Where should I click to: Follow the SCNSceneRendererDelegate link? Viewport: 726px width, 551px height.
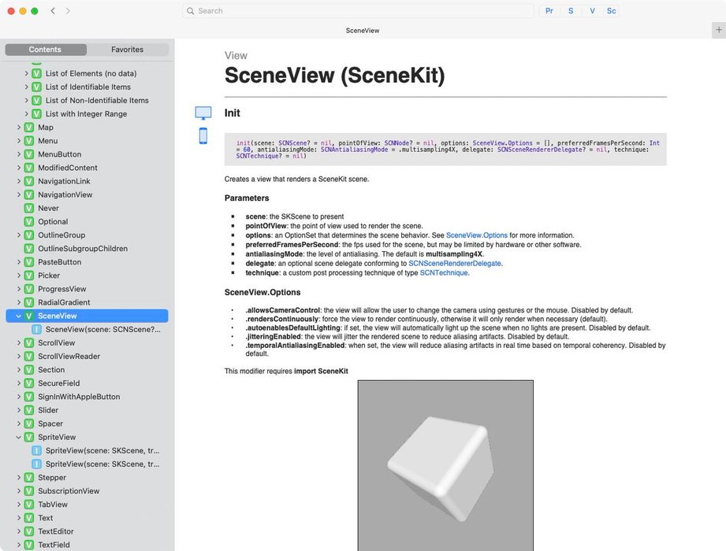point(455,263)
